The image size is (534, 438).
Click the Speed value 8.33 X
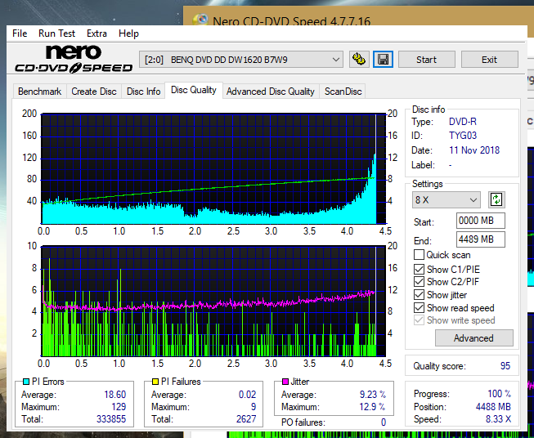[498, 419]
